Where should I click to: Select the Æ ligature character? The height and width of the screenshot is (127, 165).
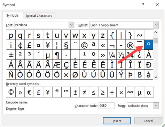pos(57,65)
